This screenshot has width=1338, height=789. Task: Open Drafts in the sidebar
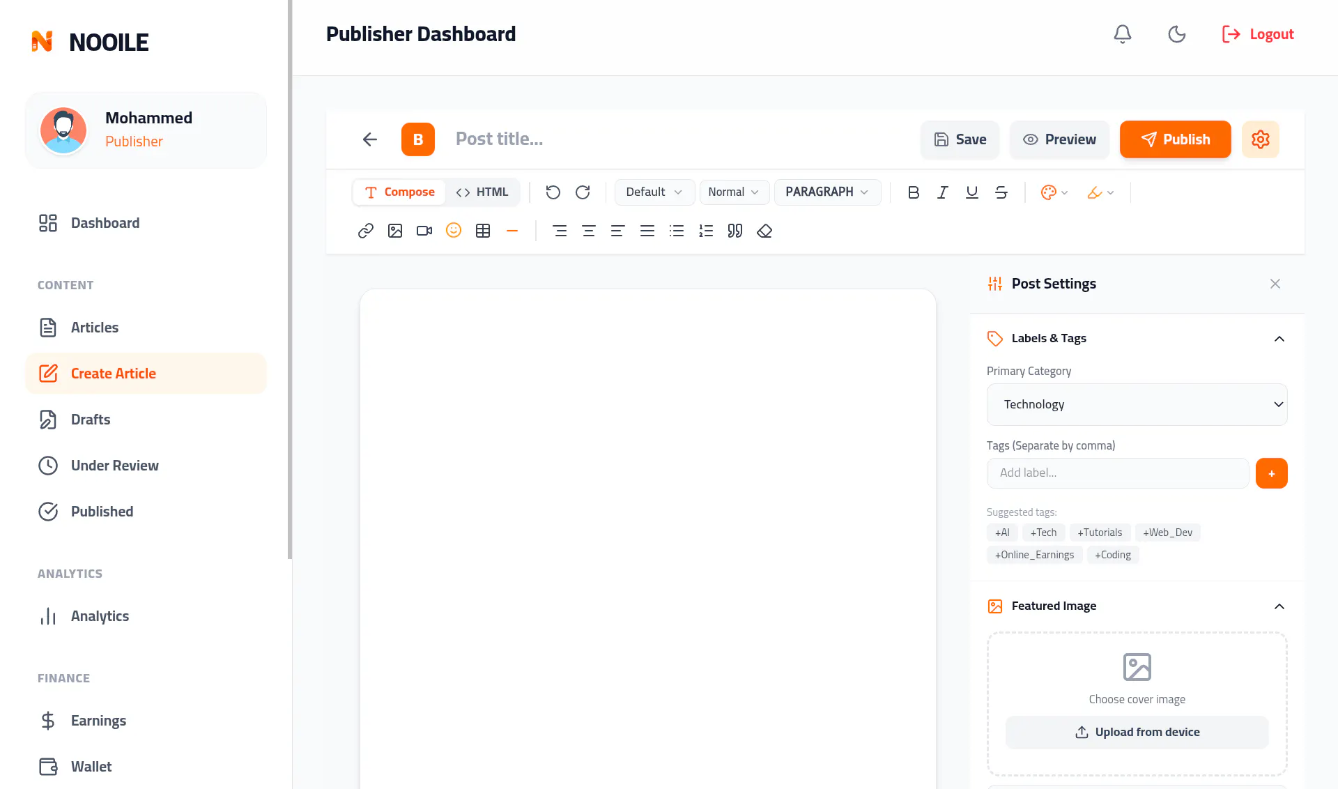[146, 420]
